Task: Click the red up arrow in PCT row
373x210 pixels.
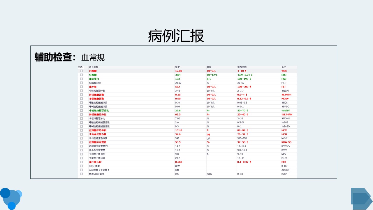Action: [250, 162]
